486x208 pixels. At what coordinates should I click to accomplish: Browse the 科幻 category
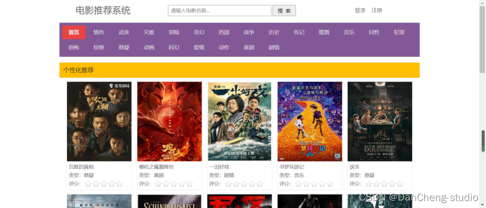pos(174,48)
